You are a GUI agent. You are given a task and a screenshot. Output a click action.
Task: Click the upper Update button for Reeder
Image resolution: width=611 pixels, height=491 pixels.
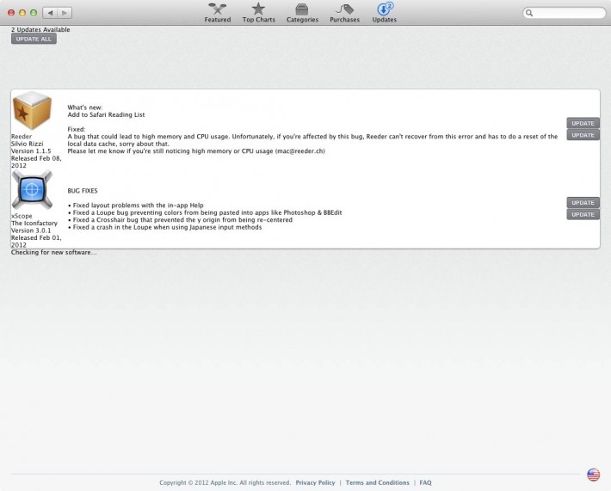pyautogui.click(x=583, y=123)
